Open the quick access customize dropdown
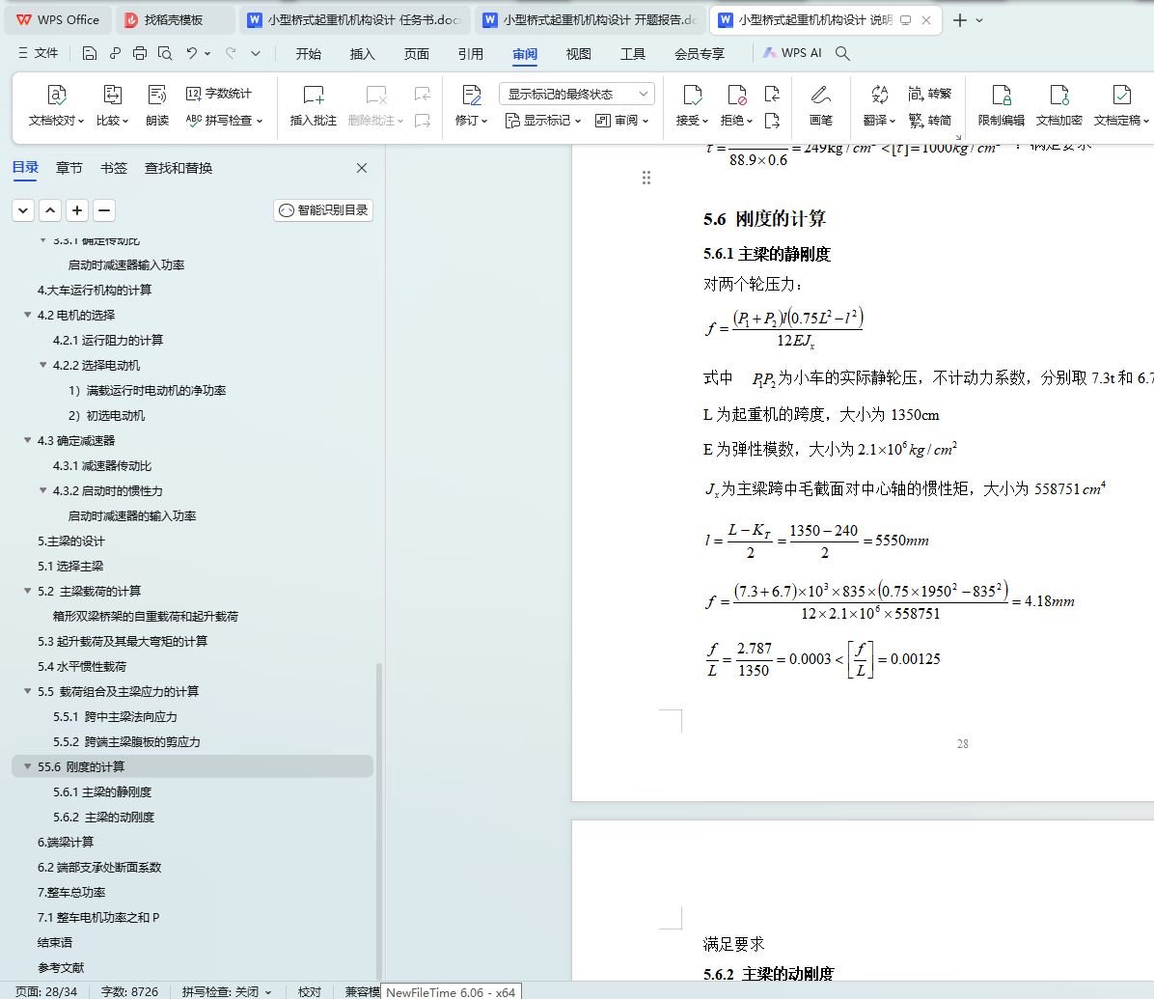Image resolution: width=1154 pixels, height=999 pixels. 256,53
